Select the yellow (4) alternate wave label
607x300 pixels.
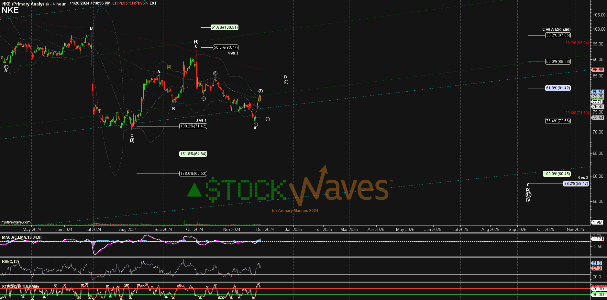coord(169,67)
